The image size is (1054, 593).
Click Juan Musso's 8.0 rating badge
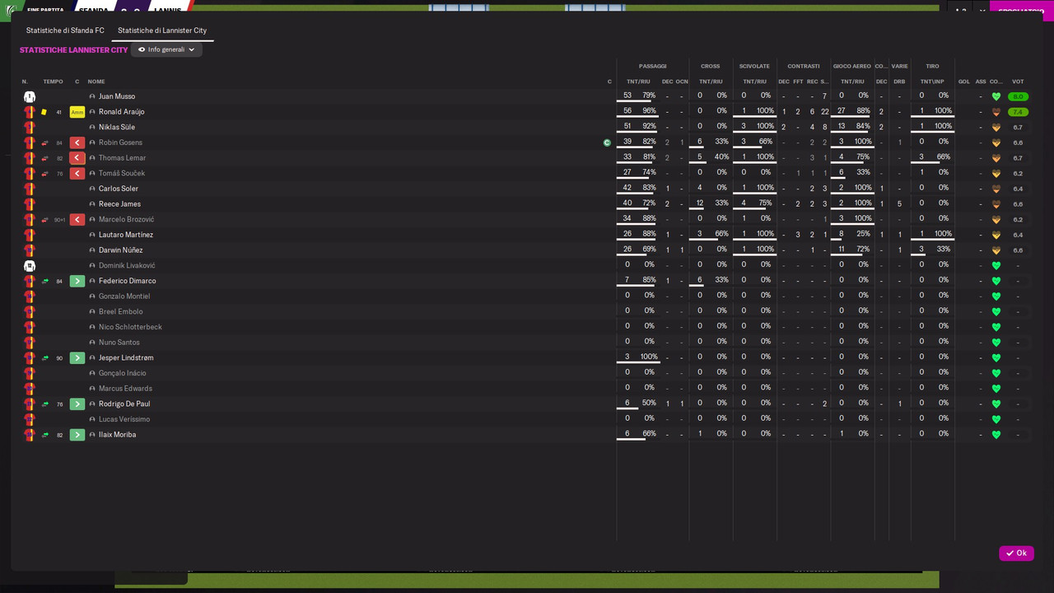1018,96
